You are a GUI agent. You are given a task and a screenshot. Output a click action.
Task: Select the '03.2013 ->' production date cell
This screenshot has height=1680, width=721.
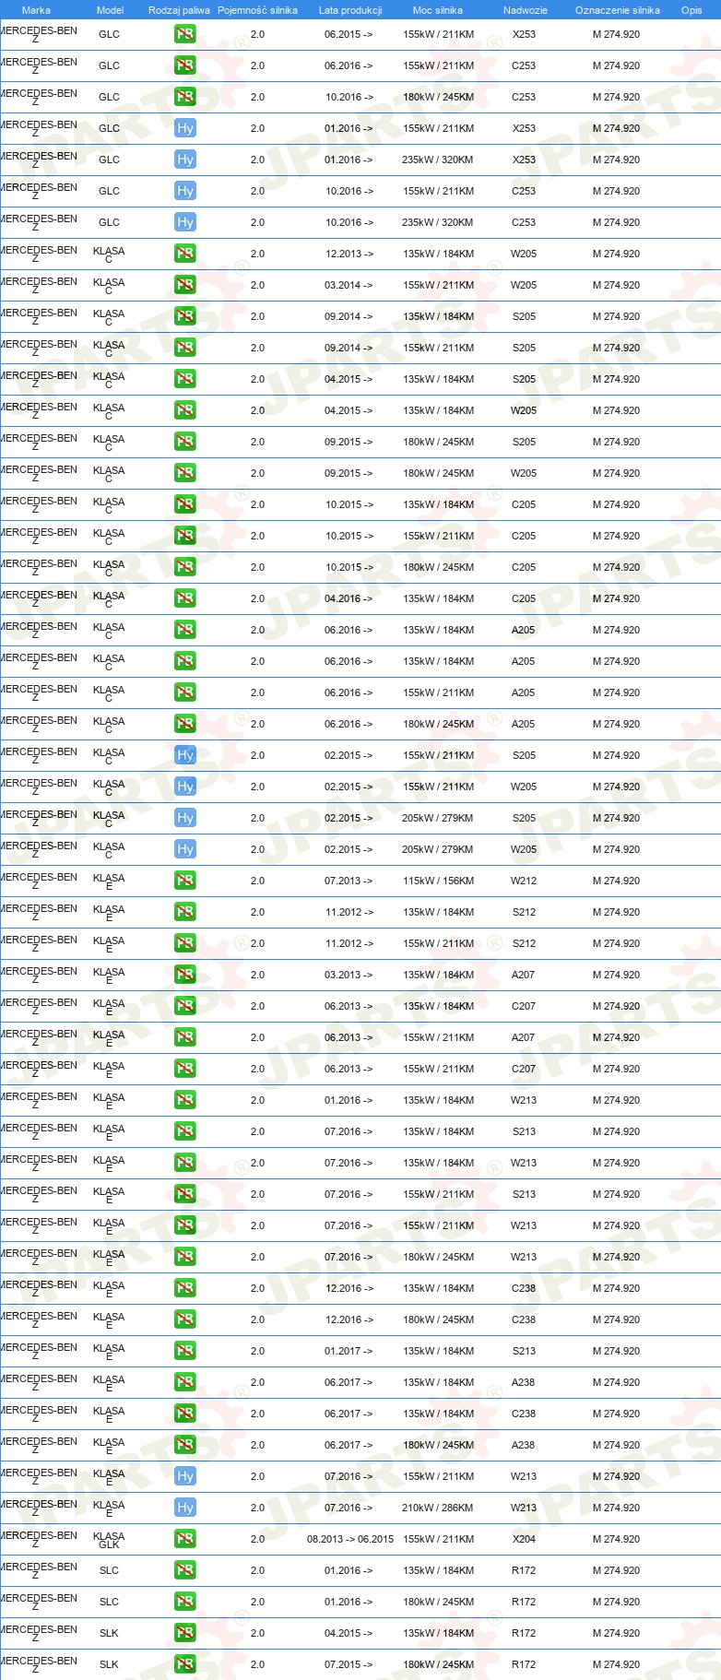pyautogui.click(x=349, y=975)
